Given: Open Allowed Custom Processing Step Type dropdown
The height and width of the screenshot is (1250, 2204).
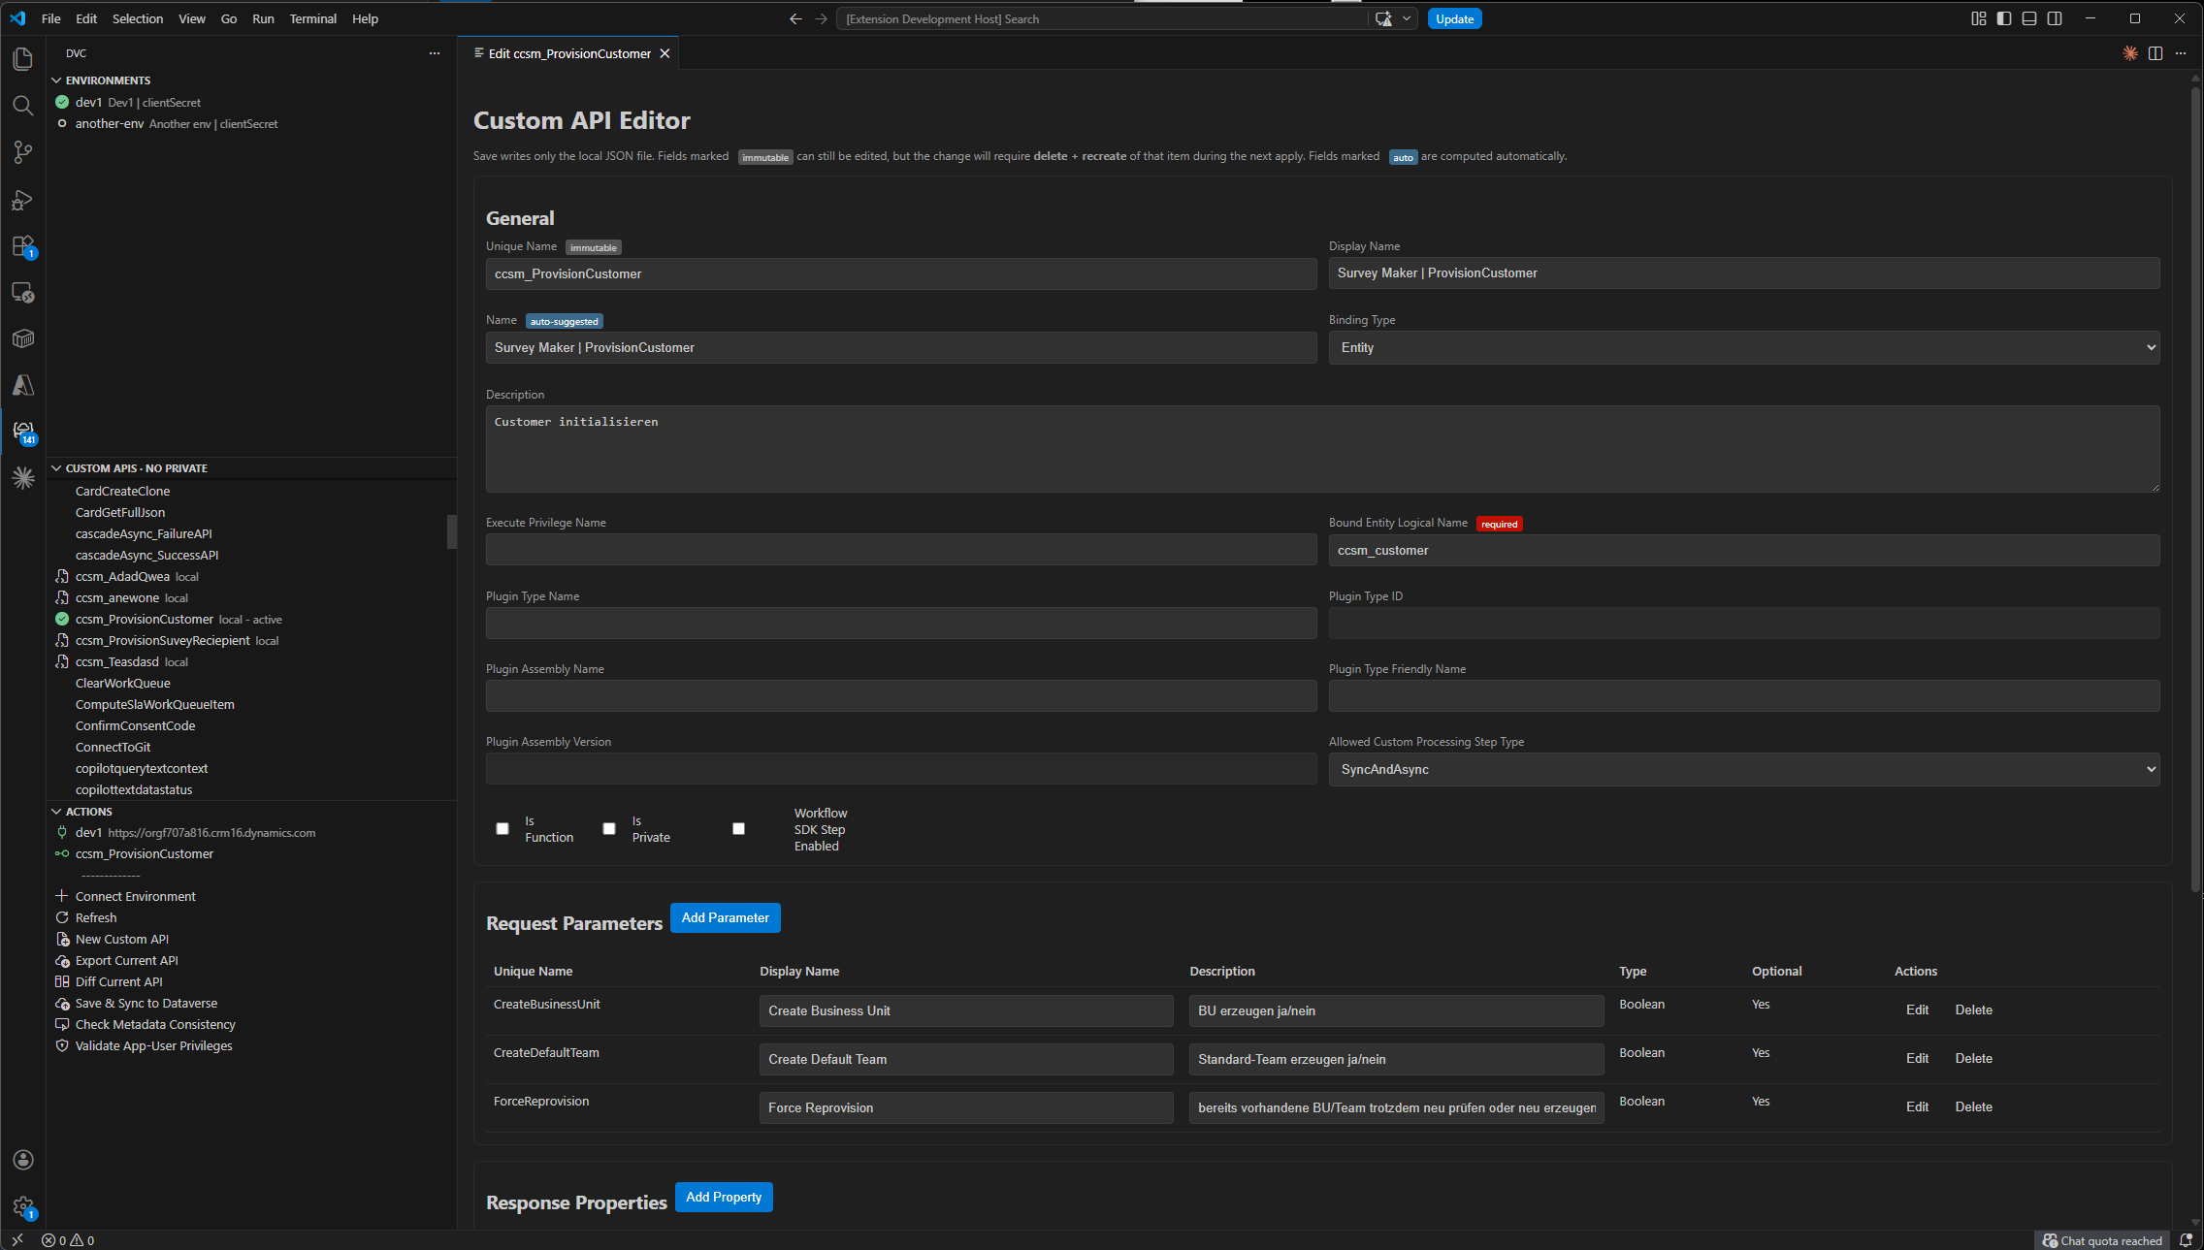Looking at the screenshot, I should (1744, 769).
